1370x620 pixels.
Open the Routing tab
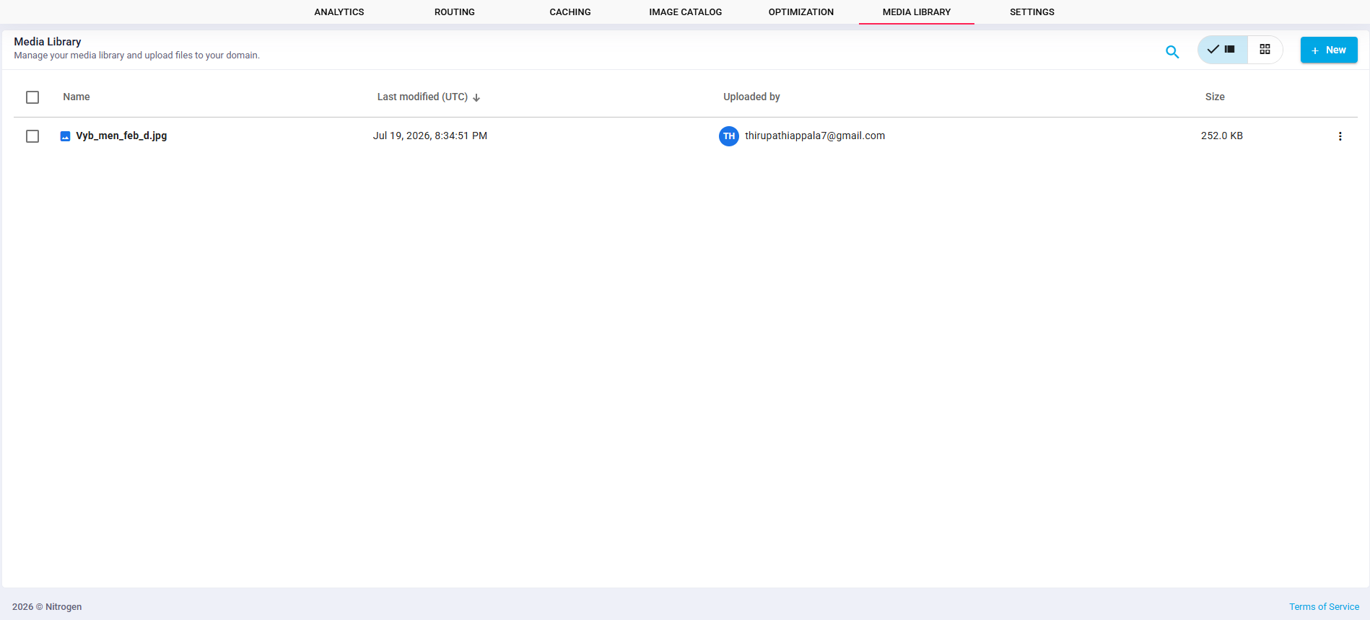click(455, 12)
